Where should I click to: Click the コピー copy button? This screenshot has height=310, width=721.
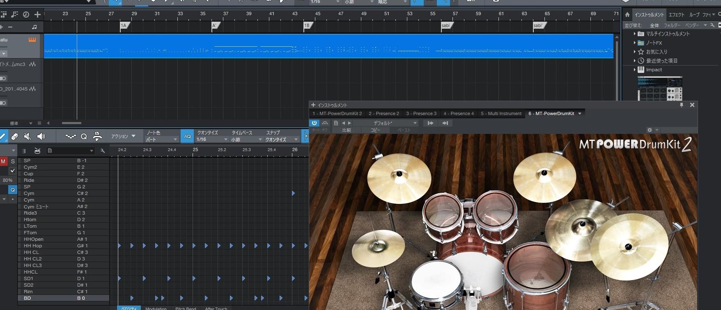(x=376, y=130)
